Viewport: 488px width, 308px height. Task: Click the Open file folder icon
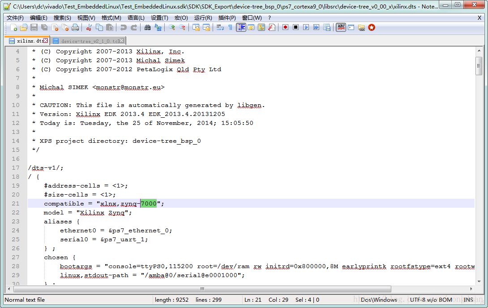[24, 28]
